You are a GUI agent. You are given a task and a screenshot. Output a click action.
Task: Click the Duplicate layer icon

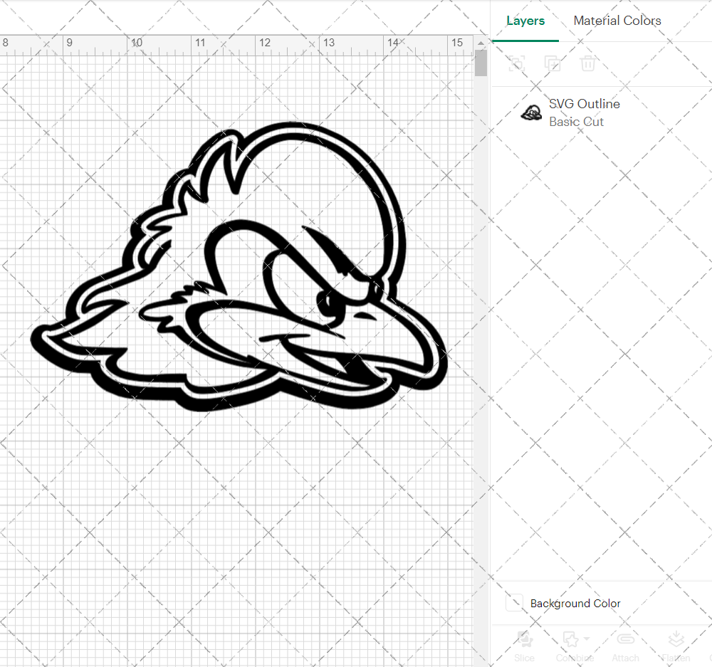[553, 63]
